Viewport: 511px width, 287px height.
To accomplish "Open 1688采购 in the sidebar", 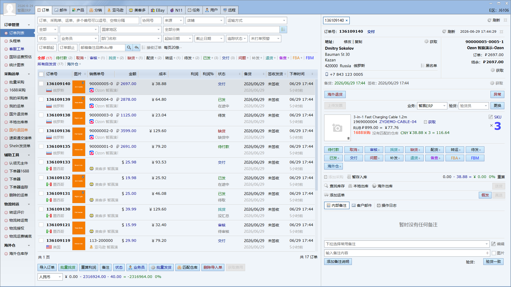I will pyautogui.click(x=17, y=90).
